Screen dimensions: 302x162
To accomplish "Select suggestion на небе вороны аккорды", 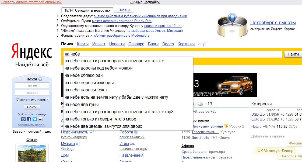I will point(128,83).
